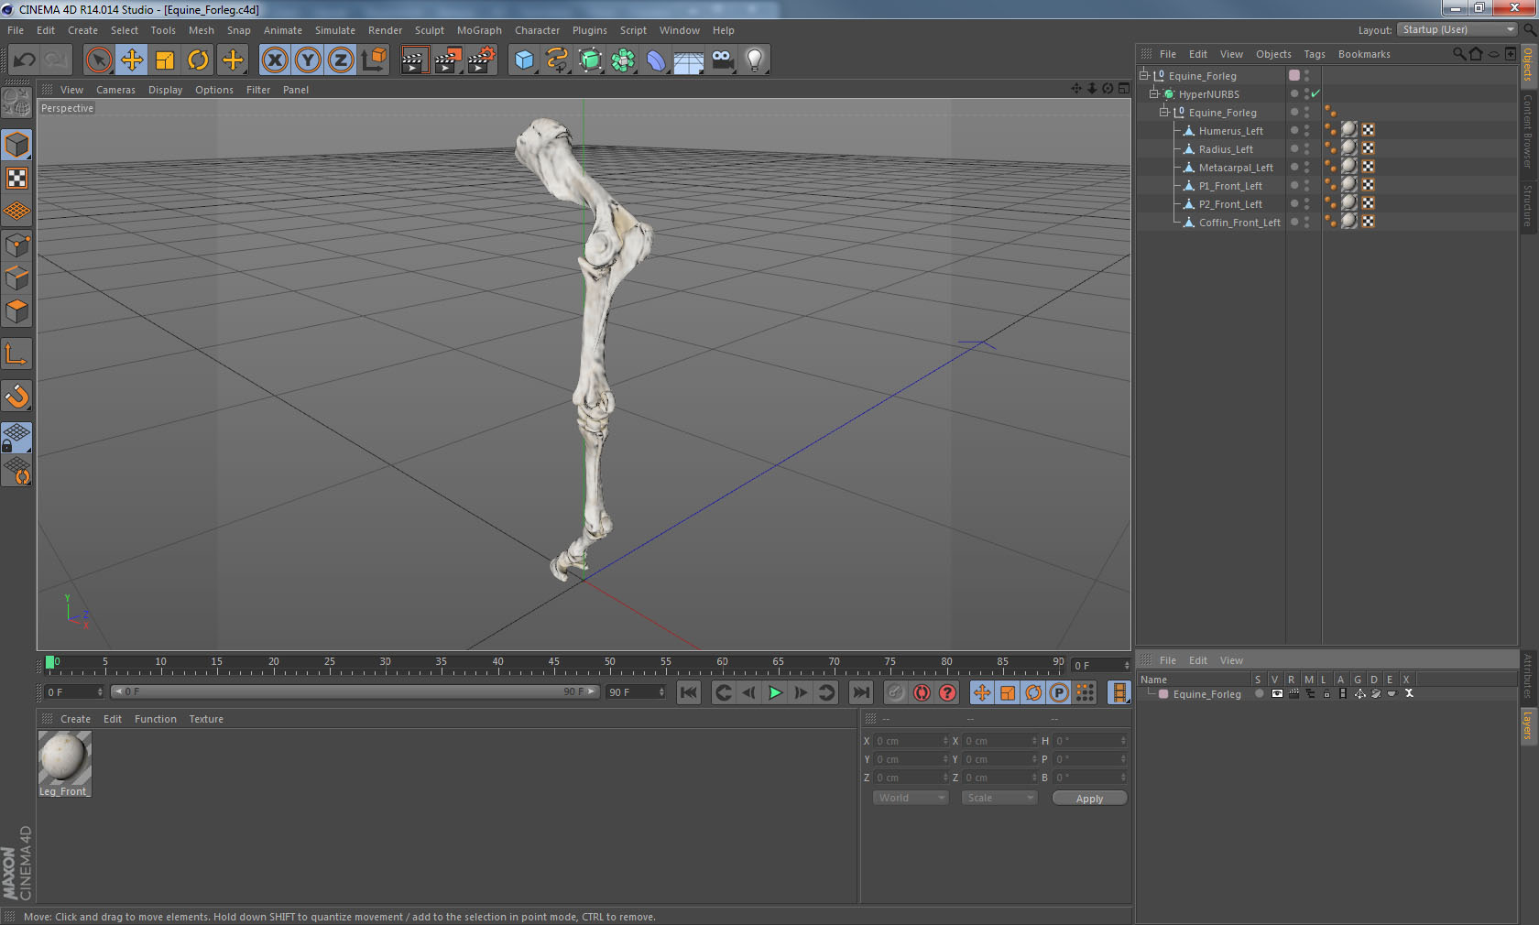Toggle Radius_Left visibility dots
The height and width of the screenshot is (925, 1539).
click(x=1307, y=149)
